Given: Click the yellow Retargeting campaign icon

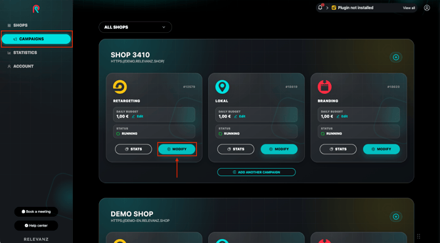Looking at the screenshot, I should pyautogui.click(x=120, y=87).
